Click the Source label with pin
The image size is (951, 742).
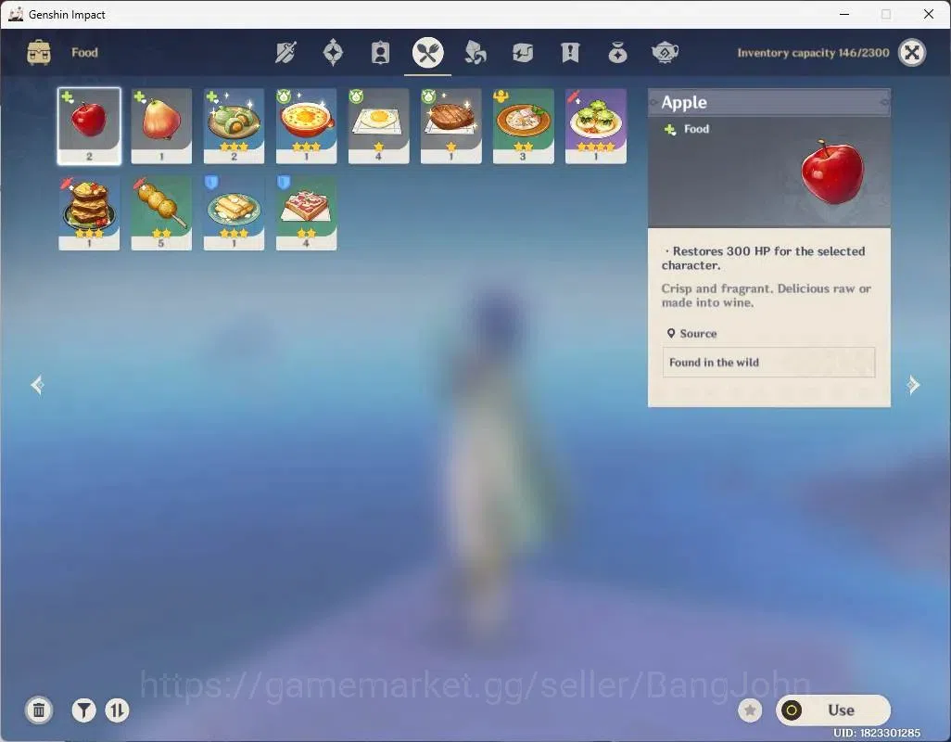coord(691,333)
